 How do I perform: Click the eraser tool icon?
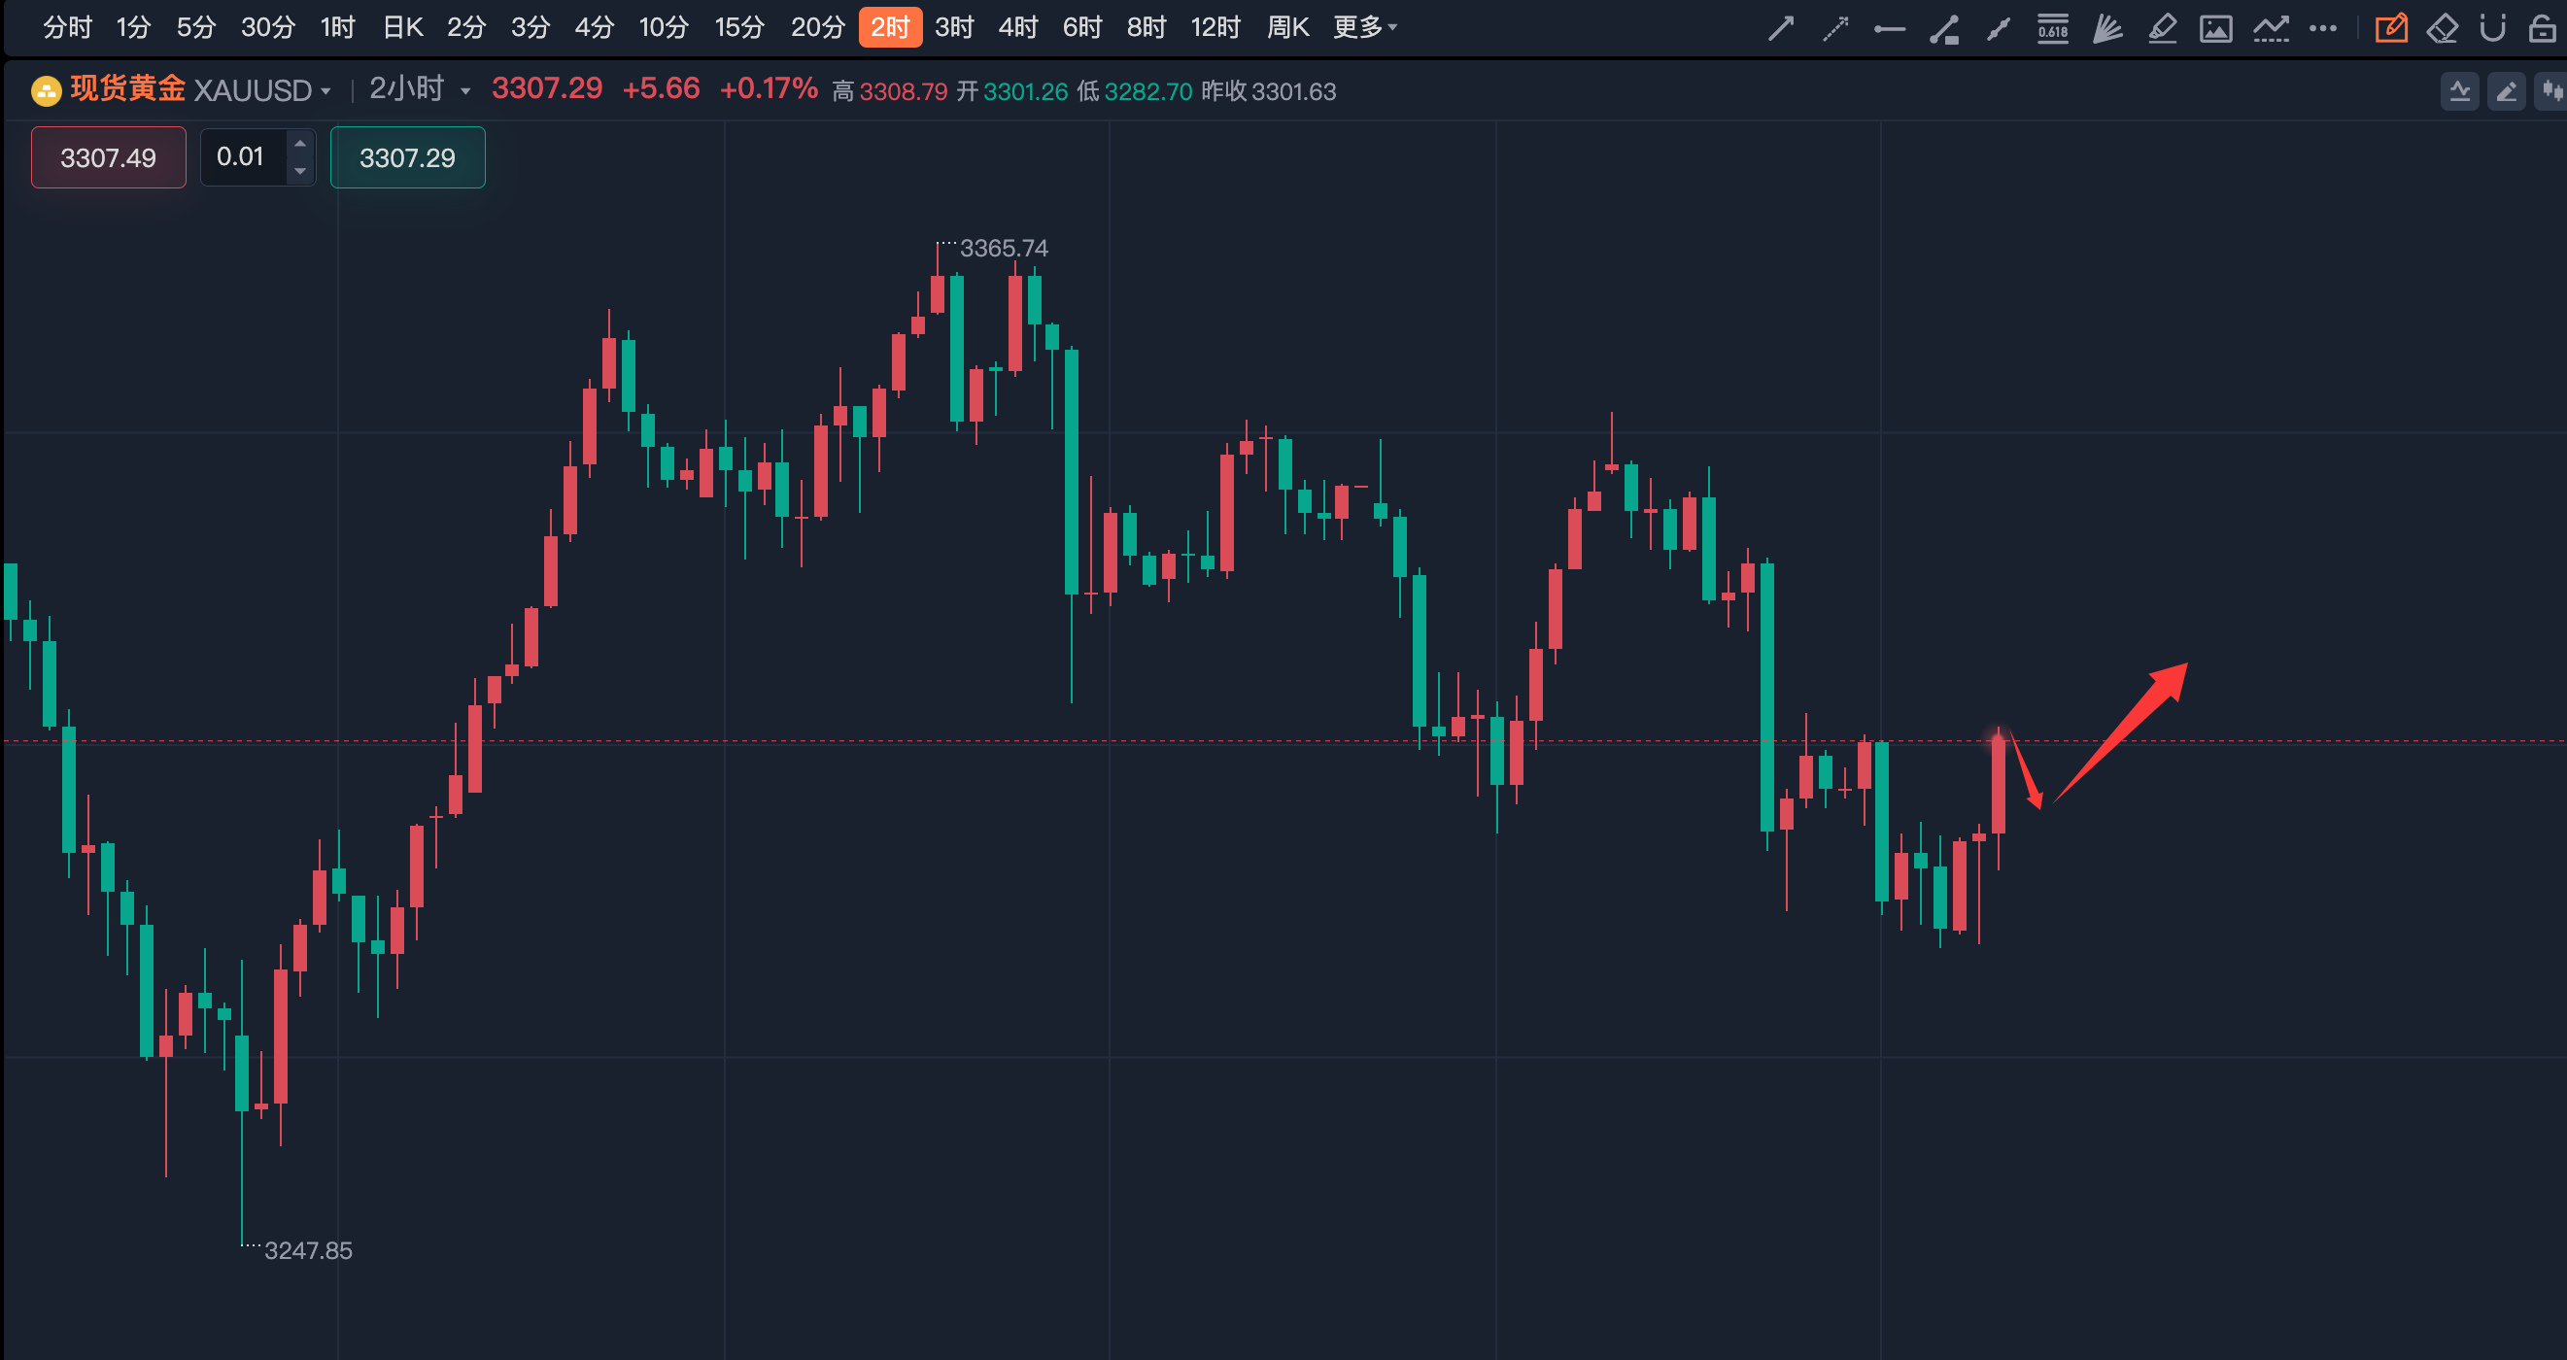[x=2443, y=29]
